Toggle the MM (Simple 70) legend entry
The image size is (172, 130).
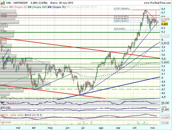[57, 7]
